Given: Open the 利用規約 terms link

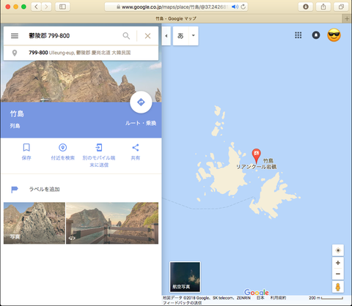Looking at the screenshot, I should (x=278, y=298).
